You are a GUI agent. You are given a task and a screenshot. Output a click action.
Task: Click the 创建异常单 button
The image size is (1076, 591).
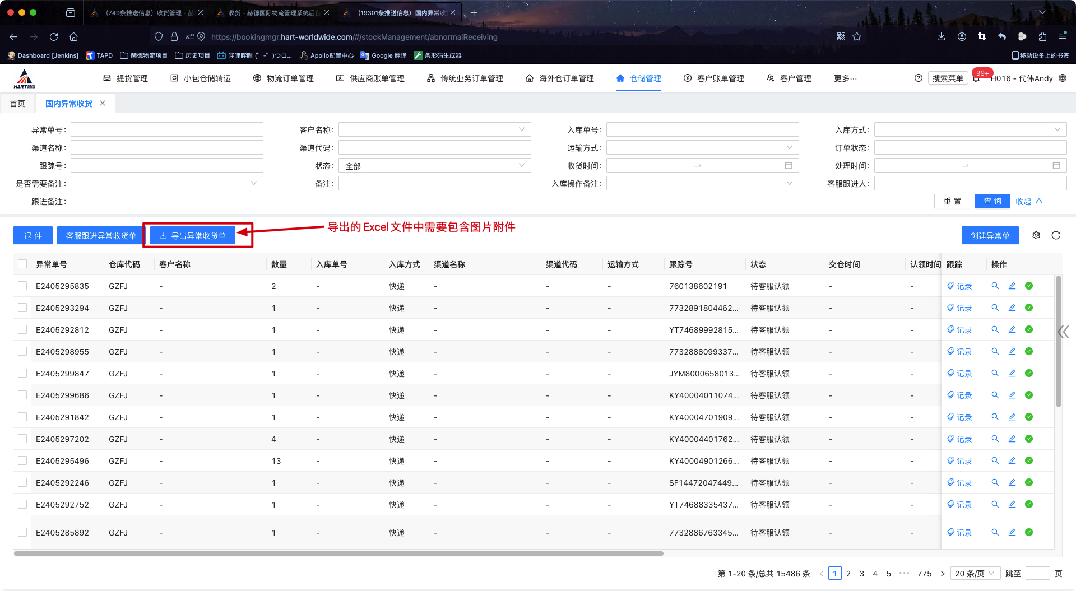[x=990, y=236]
